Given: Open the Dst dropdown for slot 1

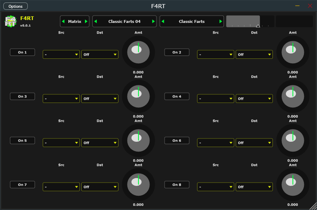Looking at the screenshot, I should (100, 54).
